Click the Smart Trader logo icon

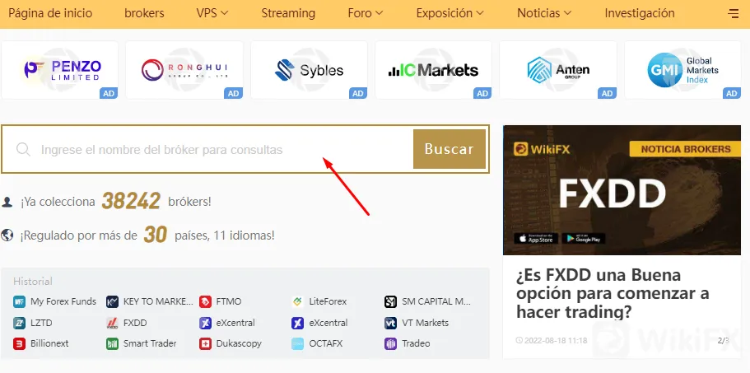point(113,343)
